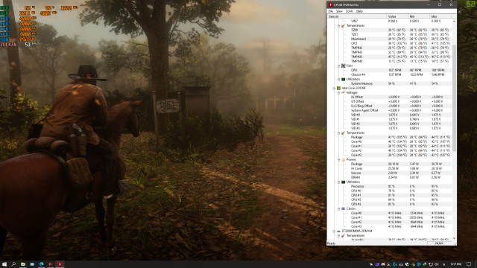
Task: Click the Clocks section icon
Action: (x=343, y=208)
